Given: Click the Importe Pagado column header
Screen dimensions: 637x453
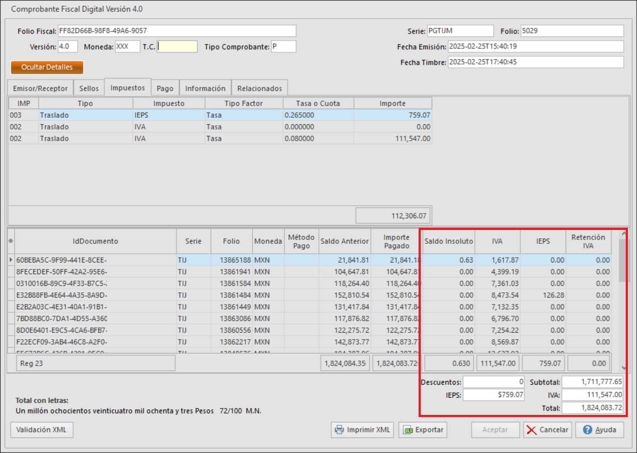Looking at the screenshot, I should coord(396,241).
